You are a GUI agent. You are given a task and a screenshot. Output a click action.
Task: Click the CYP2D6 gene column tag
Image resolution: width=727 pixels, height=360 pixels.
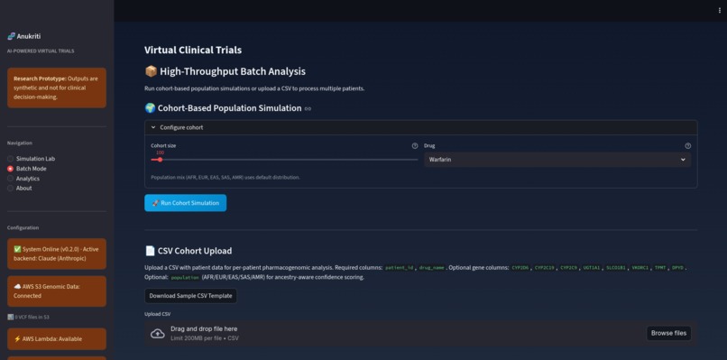click(520, 268)
